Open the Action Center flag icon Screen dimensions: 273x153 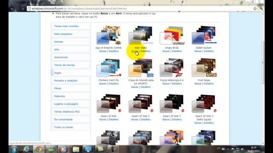(x=233, y=149)
